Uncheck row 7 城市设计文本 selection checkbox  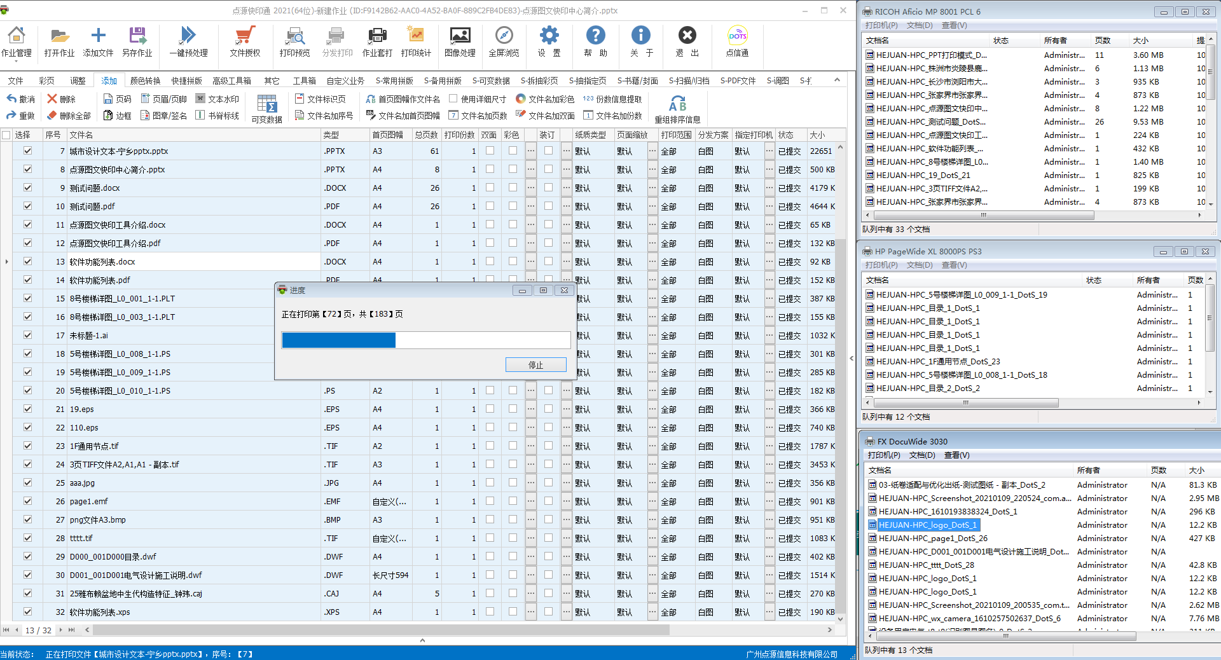click(27, 151)
